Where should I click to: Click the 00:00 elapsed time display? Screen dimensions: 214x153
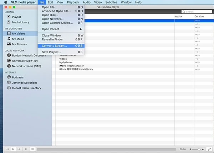click(183, 149)
